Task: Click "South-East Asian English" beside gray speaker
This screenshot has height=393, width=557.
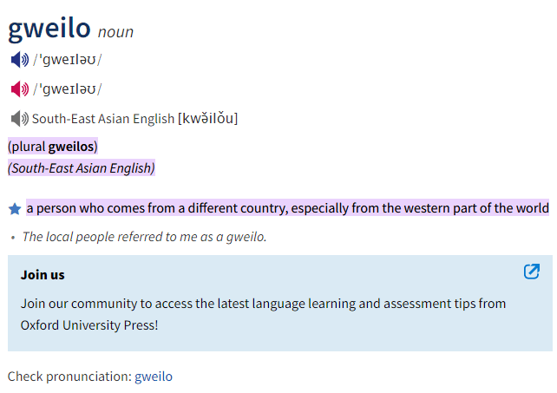Action: pos(103,118)
